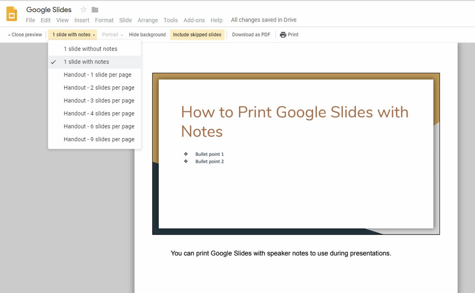Click the "Bullet point 1" text
Viewport: 475px width, 293px height.
(x=209, y=154)
